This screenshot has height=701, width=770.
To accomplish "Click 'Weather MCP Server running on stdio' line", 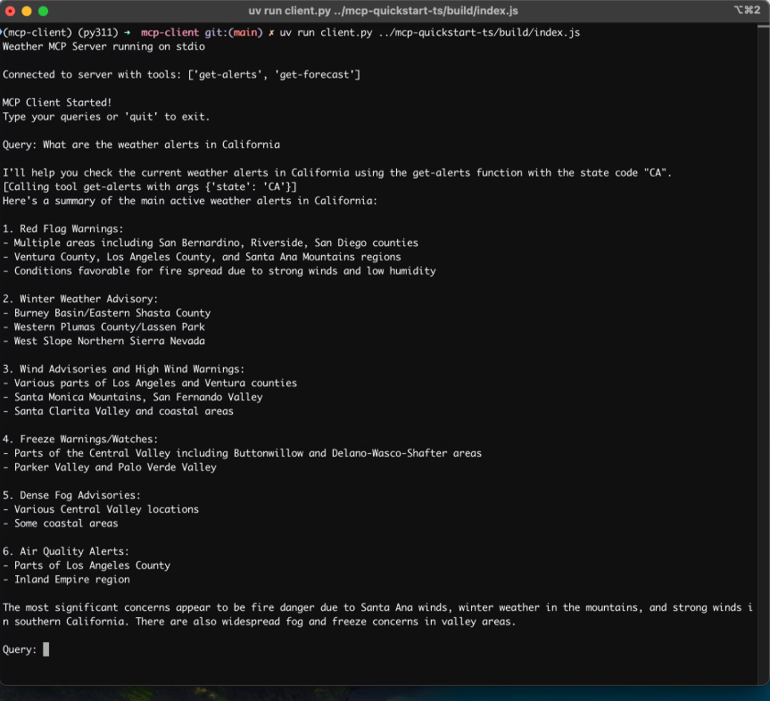I will (x=103, y=46).
